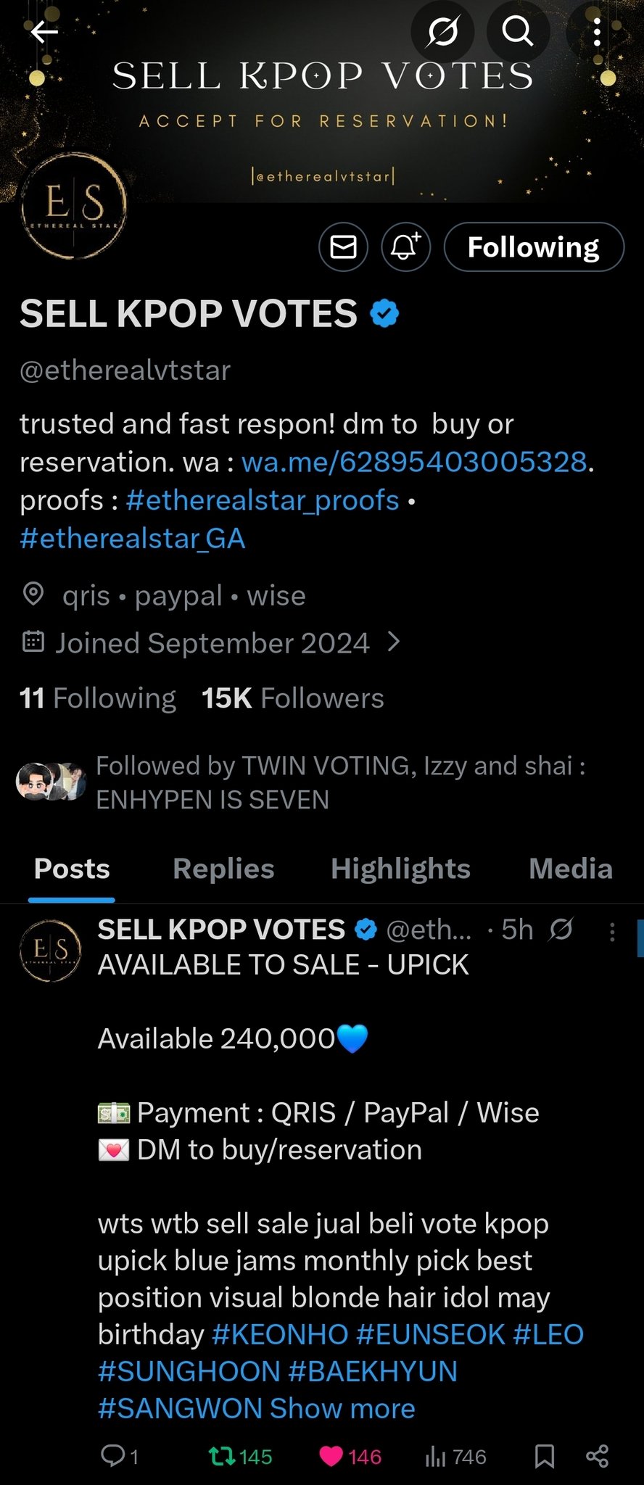Viewport: 644px width, 1485px height.
Task: Expand post text with Show more
Action: click(x=342, y=1408)
